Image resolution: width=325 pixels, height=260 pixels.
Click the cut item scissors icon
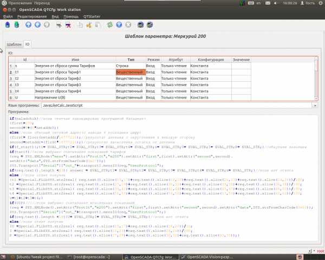(x=89, y=24)
